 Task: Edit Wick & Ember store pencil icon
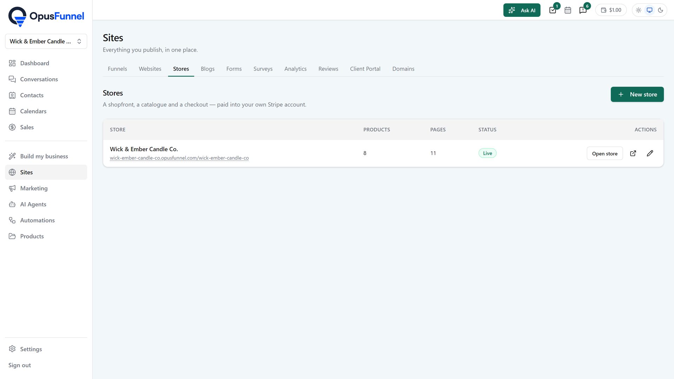click(x=650, y=153)
